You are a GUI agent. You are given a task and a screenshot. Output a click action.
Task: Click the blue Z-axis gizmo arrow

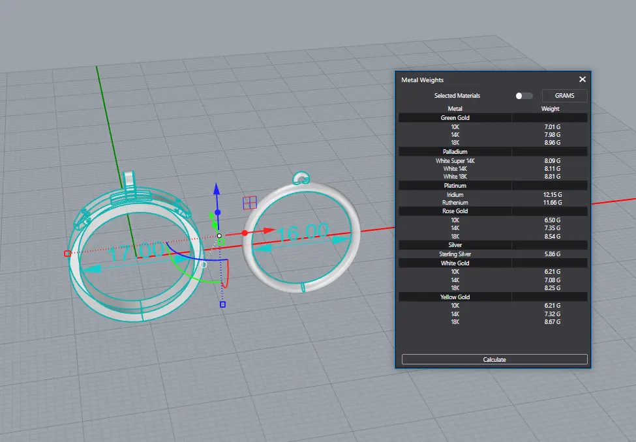[x=217, y=189]
